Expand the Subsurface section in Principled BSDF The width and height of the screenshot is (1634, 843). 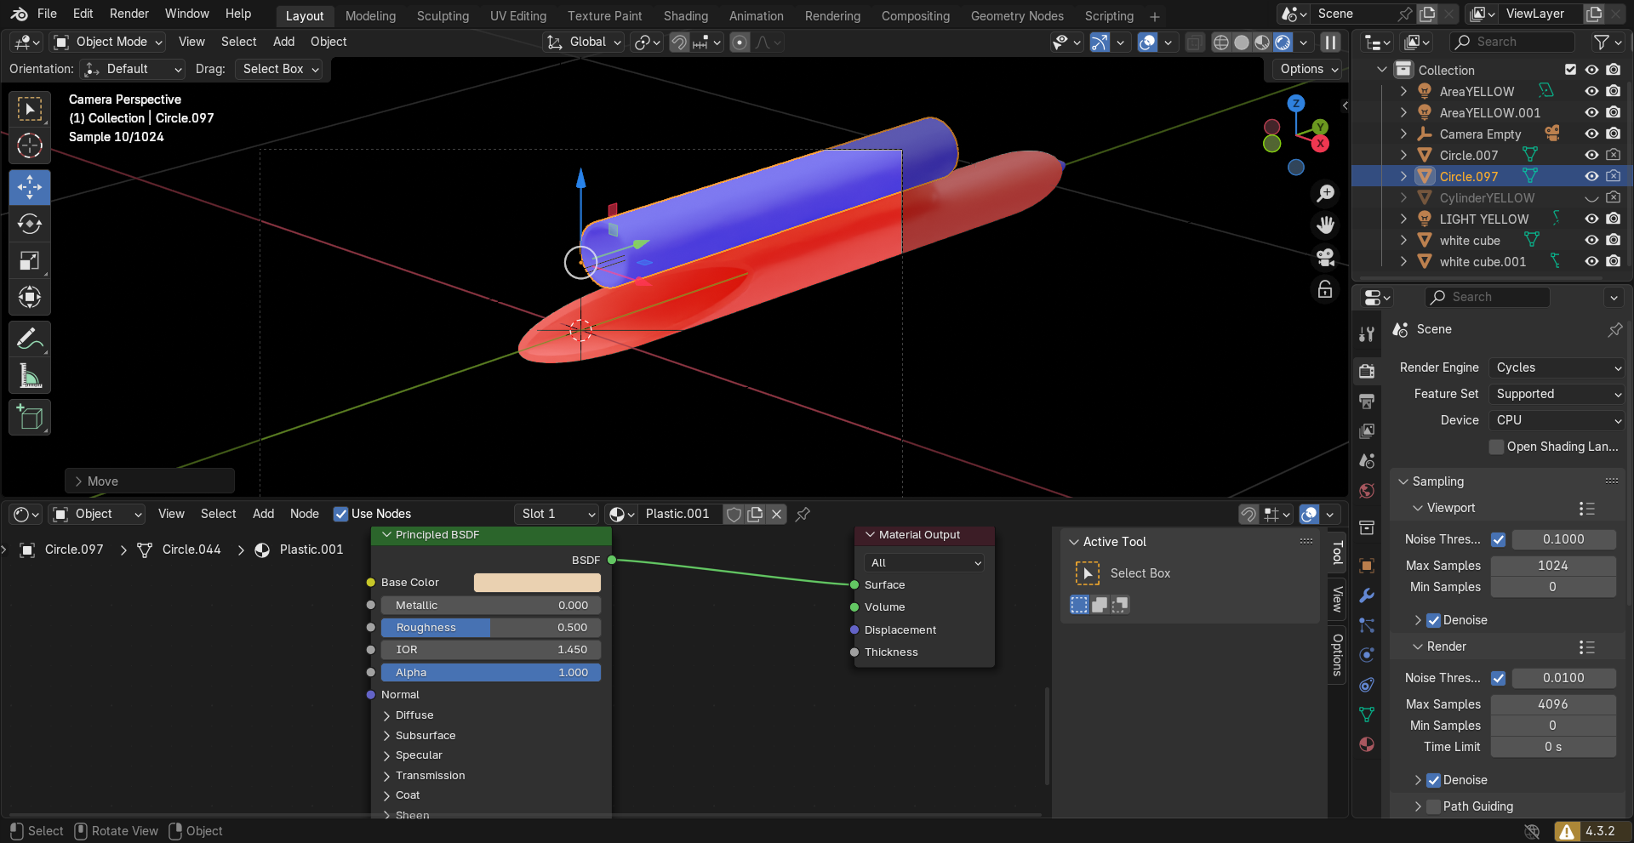tap(387, 736)
